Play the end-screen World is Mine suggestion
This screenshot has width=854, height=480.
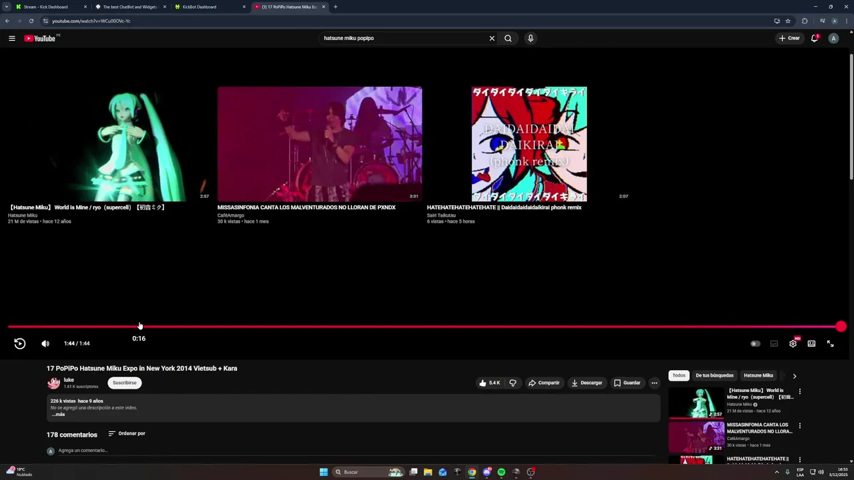[x=109, y=144]
